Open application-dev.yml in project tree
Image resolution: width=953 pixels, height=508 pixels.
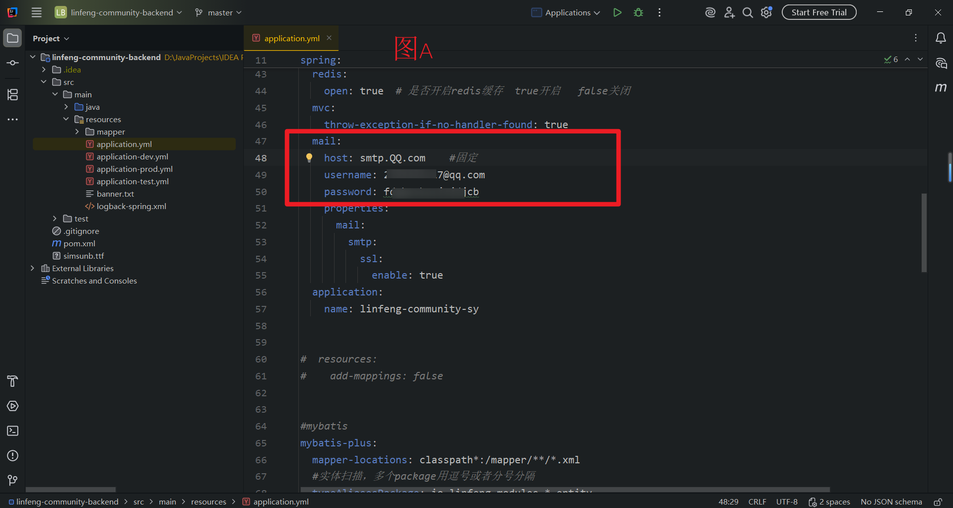coord(132,156)
